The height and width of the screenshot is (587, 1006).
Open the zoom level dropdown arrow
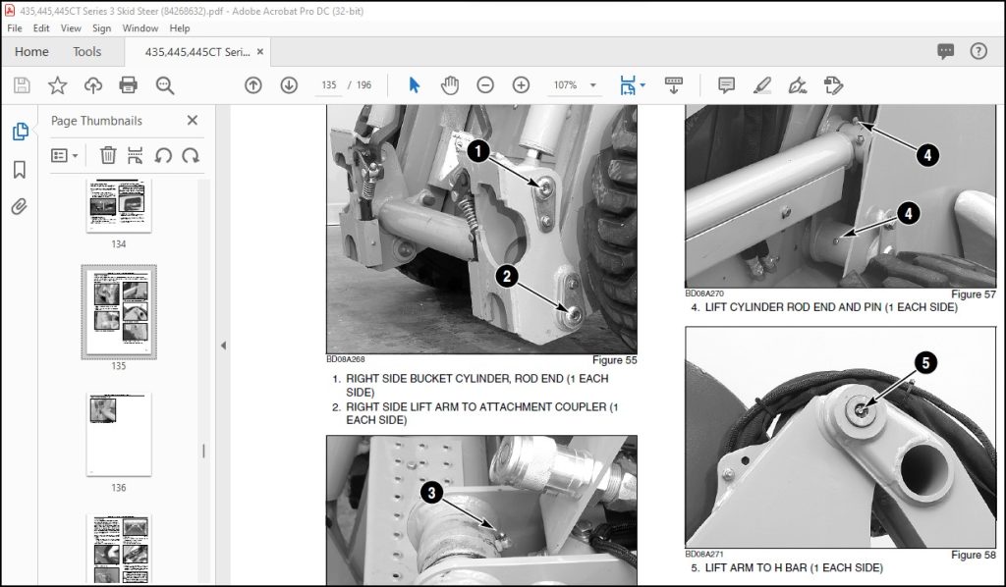592,85
